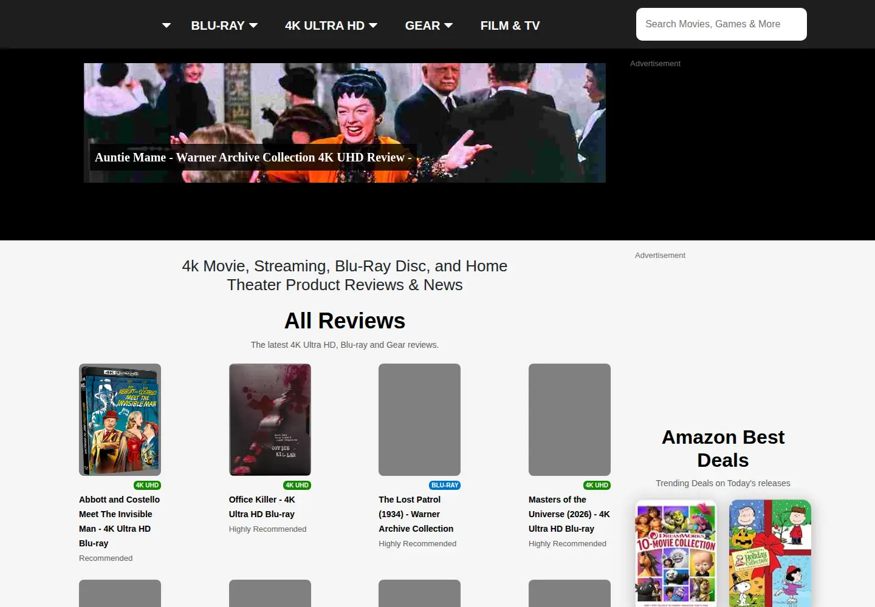This screenshot has width=875, height=607.
Task: Select 'Trending Deals on Today's releases' text
Action: [x=723, y=483]
